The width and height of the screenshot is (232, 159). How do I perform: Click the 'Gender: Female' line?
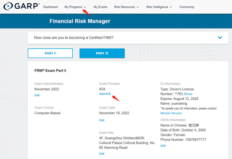(x=173, y=135)
